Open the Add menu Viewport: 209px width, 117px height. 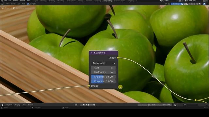click(x=19, y=4)
